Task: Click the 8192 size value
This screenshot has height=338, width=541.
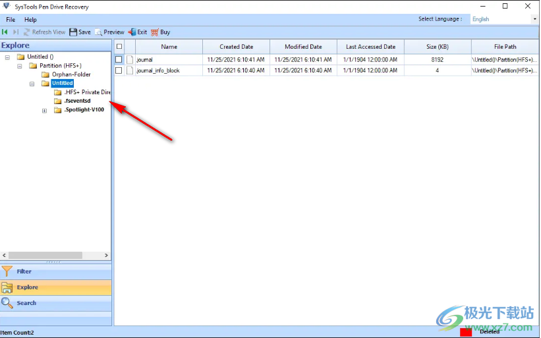Action: (x=437, y=60)
